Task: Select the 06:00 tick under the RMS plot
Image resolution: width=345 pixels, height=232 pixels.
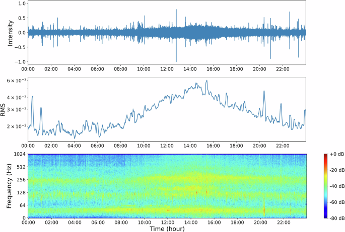Action: coord(97,146)
